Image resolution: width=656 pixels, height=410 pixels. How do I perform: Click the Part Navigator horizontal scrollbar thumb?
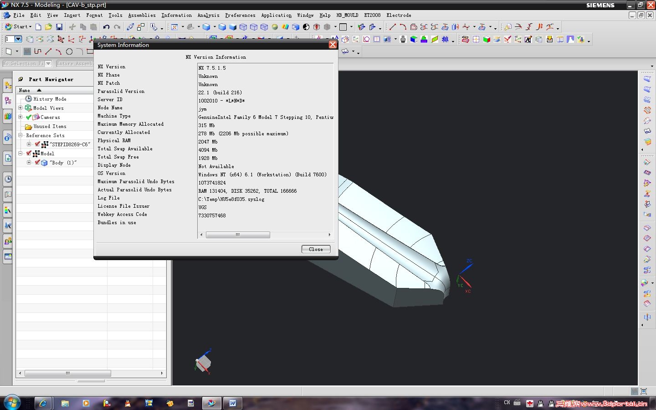pos(68,373)
